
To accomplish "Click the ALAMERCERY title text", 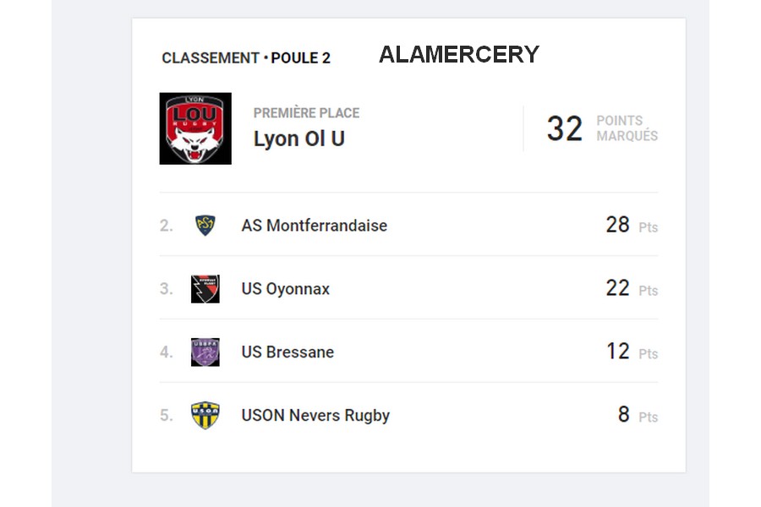I will pos(458,55).
